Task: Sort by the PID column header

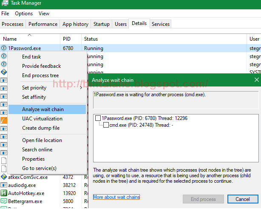Action: point(71,39)
